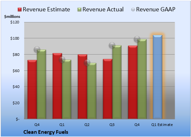Click the '$-' zero axis label
Image resolution: width=191 pixels, height=137 pixels.
[x=18, y=119]
